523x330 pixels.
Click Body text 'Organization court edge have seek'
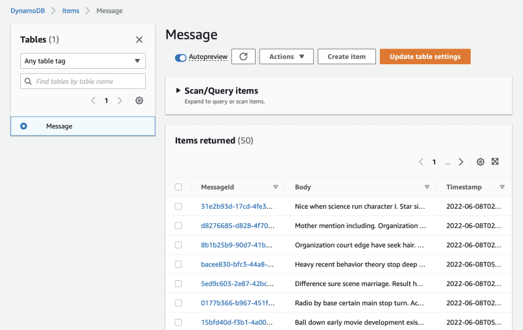(x=348, y=245)
